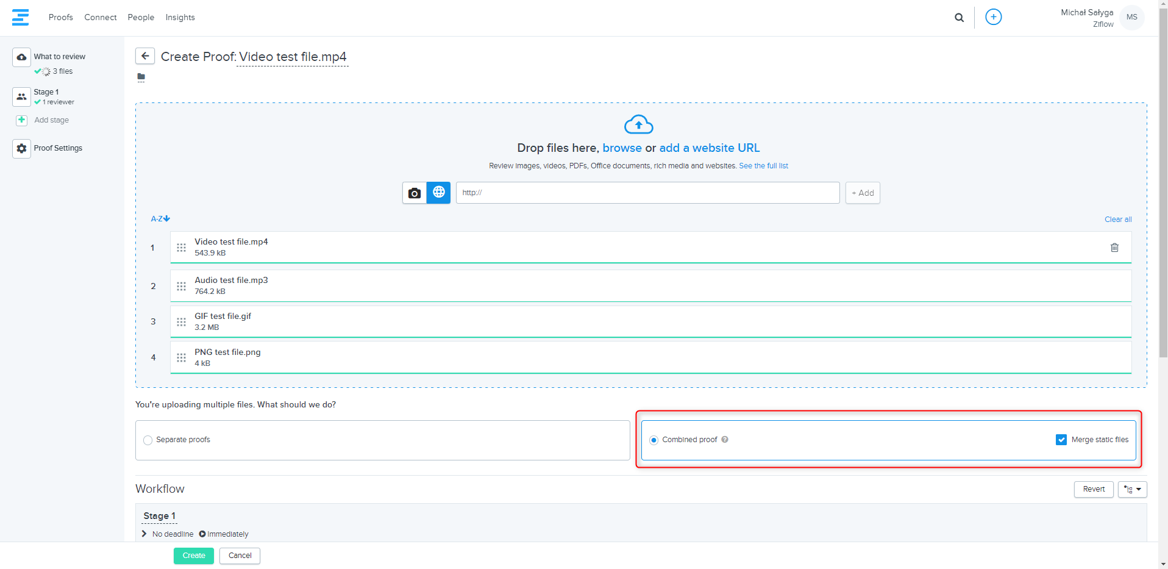Click the Proof Settings gear icon
Image resolution: width=1168 pixels, height=569 pixels.
[21, 148]
